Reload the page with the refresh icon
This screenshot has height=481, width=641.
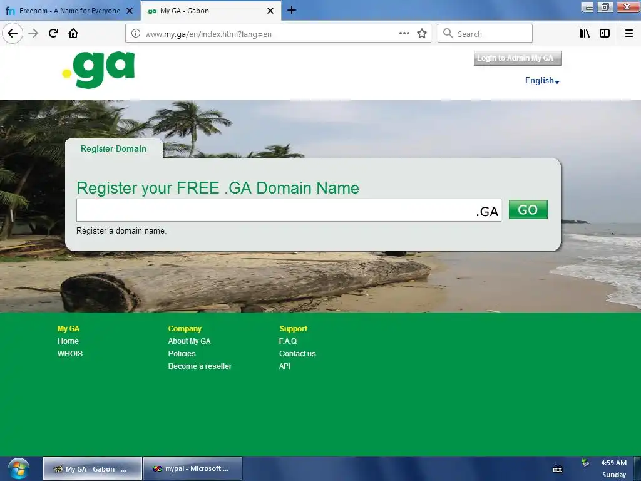point(53,33)
